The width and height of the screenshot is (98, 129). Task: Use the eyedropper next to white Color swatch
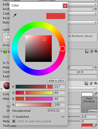point(95,94)
